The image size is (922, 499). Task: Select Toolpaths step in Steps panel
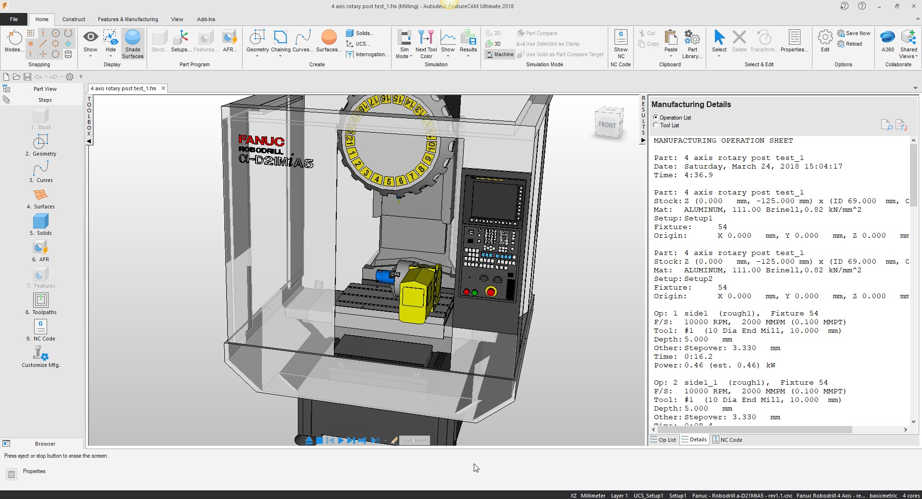pos(41,304)
